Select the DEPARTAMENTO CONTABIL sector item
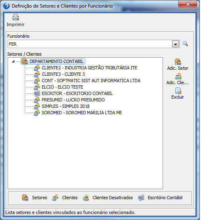 pos(56,61)
